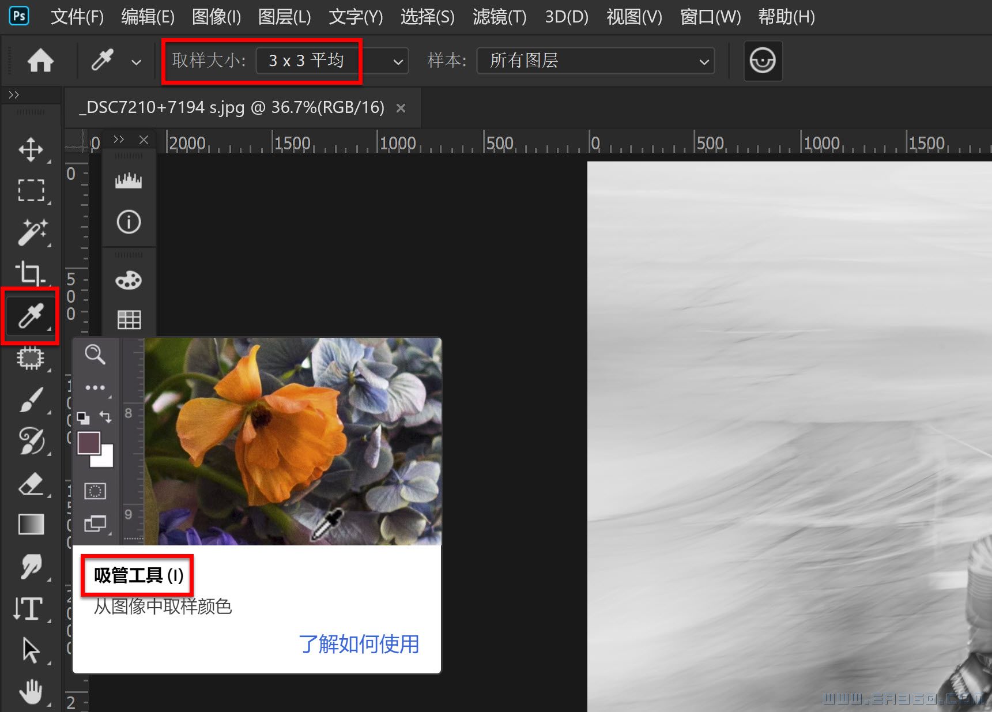Image resolution: width=992 pixels, height=712 pixels.
Task: Go to the Home screen icon
Action: (x=40, y=60)
